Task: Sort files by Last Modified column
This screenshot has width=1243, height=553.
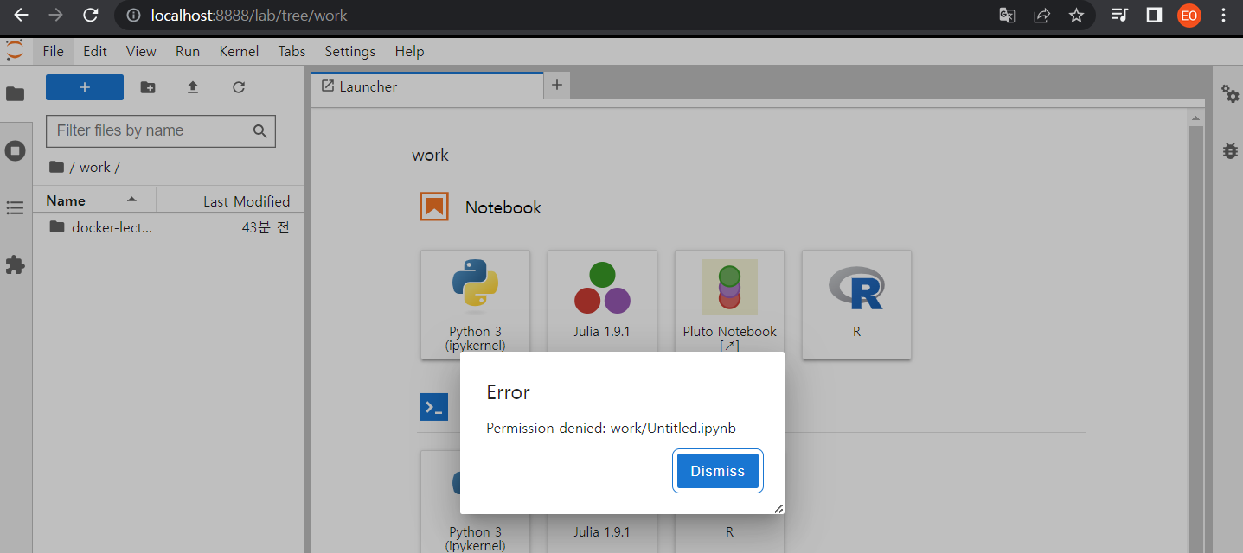Action: 230,200
